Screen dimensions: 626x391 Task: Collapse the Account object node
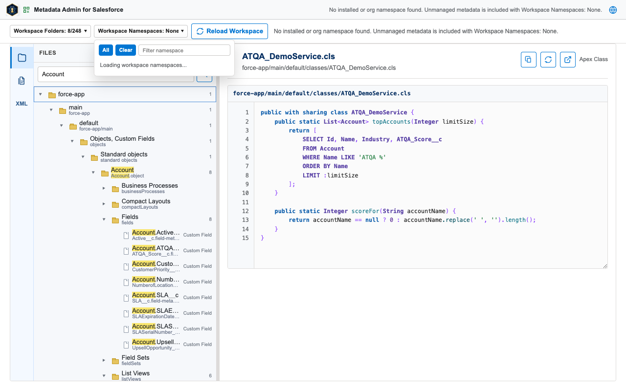[93, 173]
